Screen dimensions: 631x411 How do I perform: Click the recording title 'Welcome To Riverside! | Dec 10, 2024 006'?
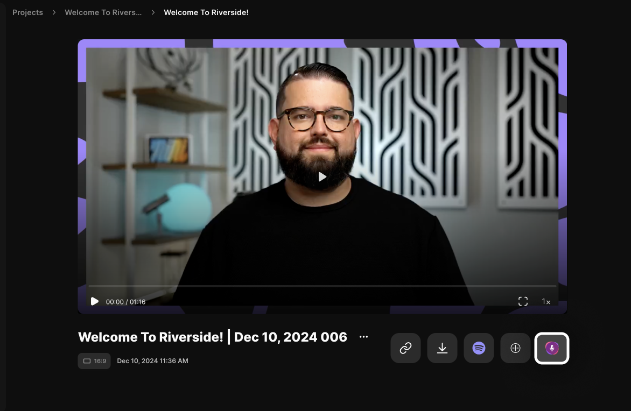coord(213,337)
